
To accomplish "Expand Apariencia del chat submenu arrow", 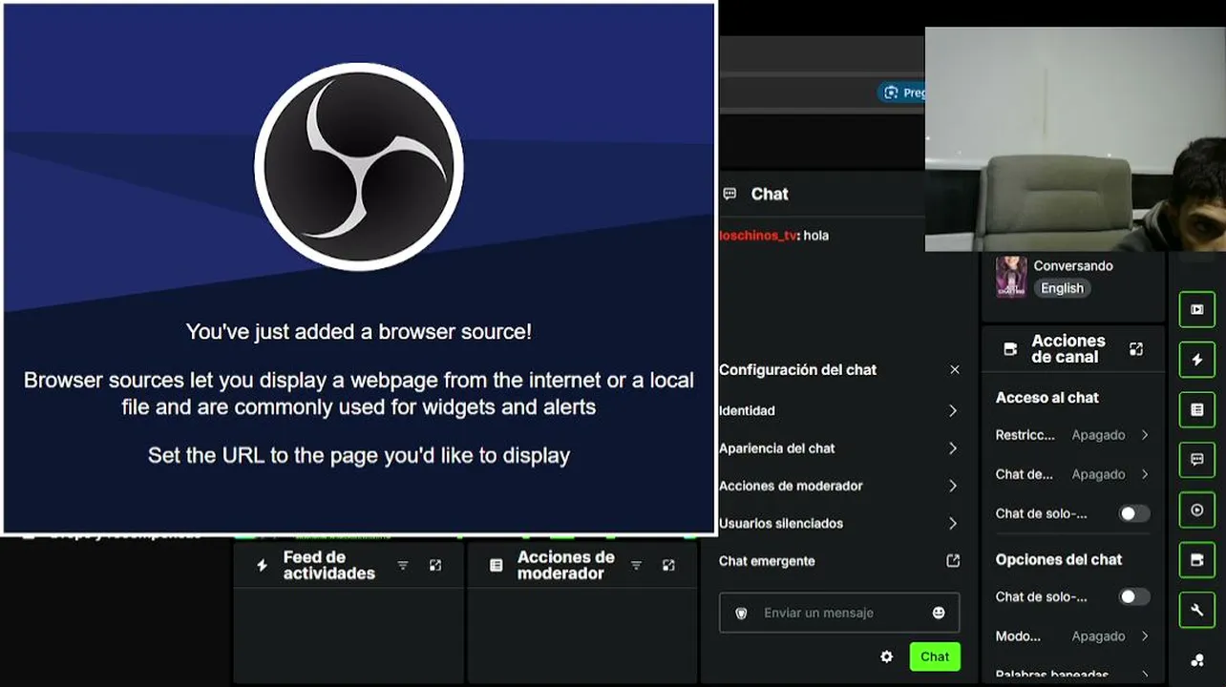I will point(953,448).
